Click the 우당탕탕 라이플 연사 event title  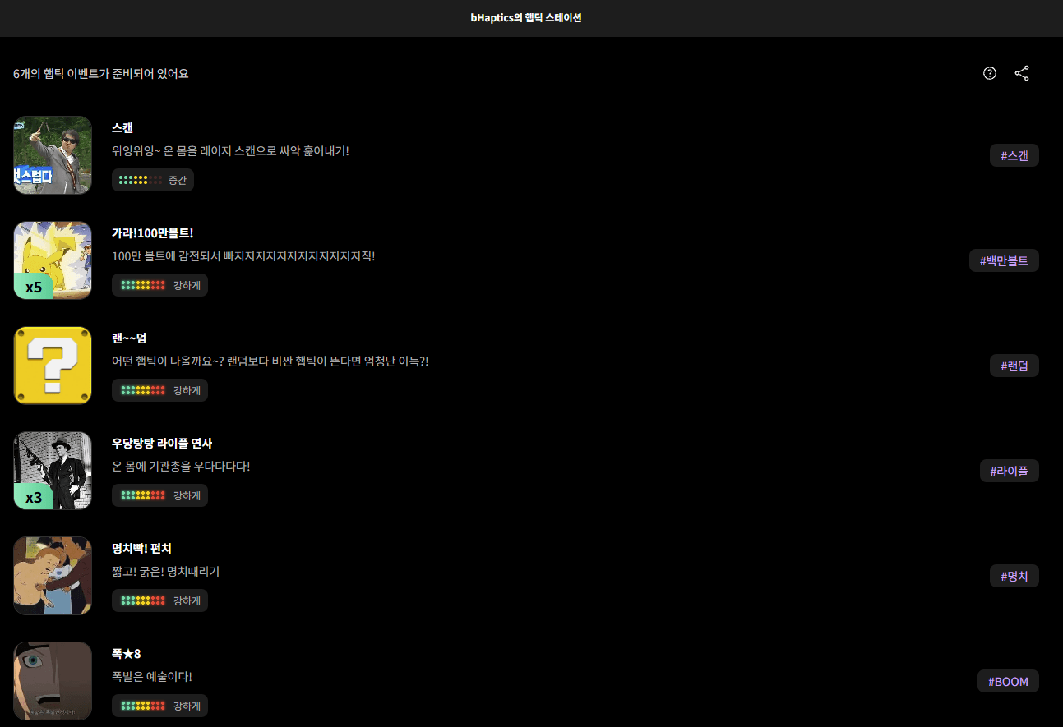coord(162,443)
